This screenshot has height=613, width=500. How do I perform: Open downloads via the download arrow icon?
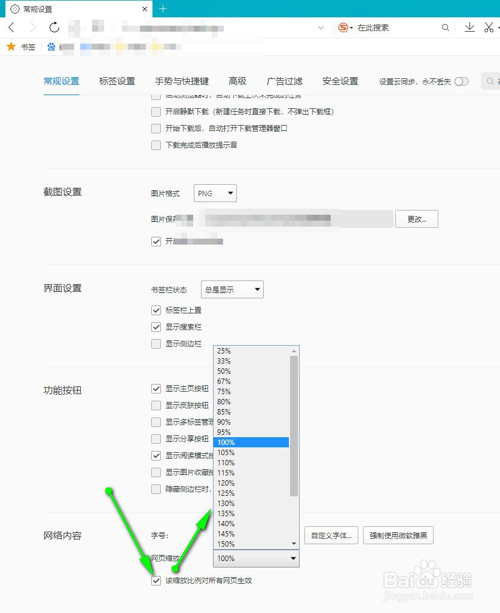coord(470,28)
